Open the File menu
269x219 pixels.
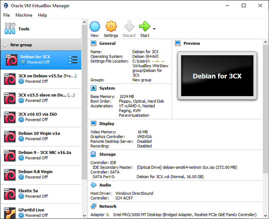click(6, 15)
